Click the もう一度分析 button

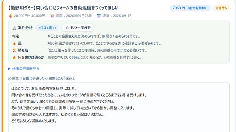[78, 28]
